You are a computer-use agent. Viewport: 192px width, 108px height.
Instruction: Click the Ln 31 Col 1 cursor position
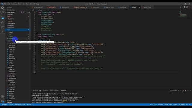pos(153,105)
